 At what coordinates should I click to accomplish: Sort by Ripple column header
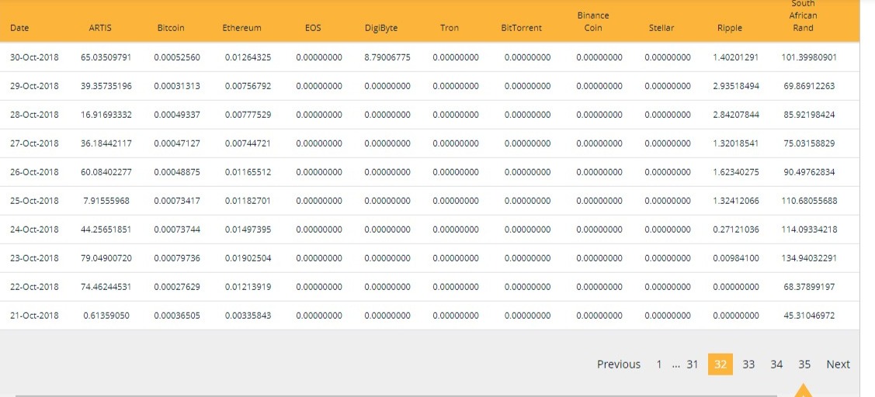[x=730, y=28]
